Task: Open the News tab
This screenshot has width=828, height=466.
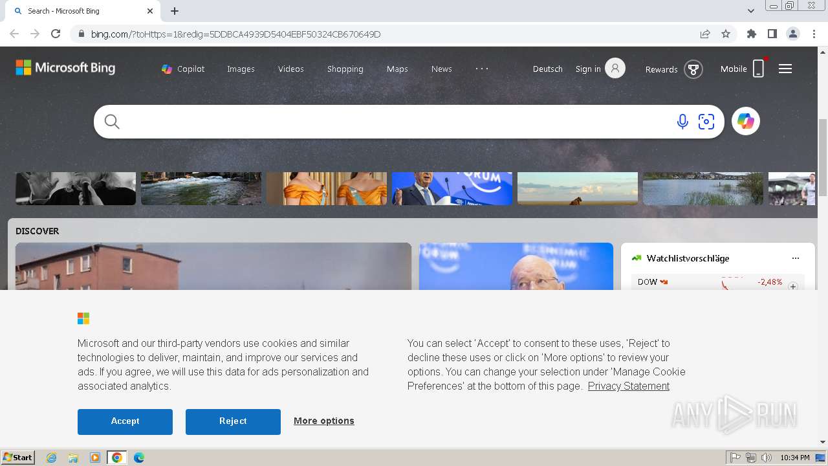Action: (x=441, y=69)
